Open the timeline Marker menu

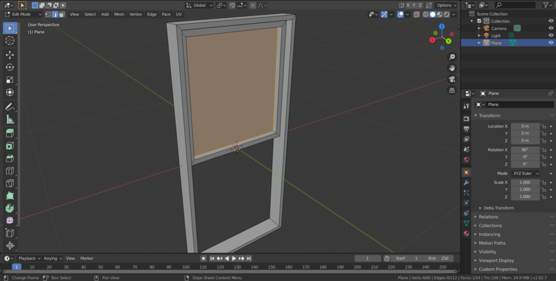pyautogui.click(x=87, y=259)
